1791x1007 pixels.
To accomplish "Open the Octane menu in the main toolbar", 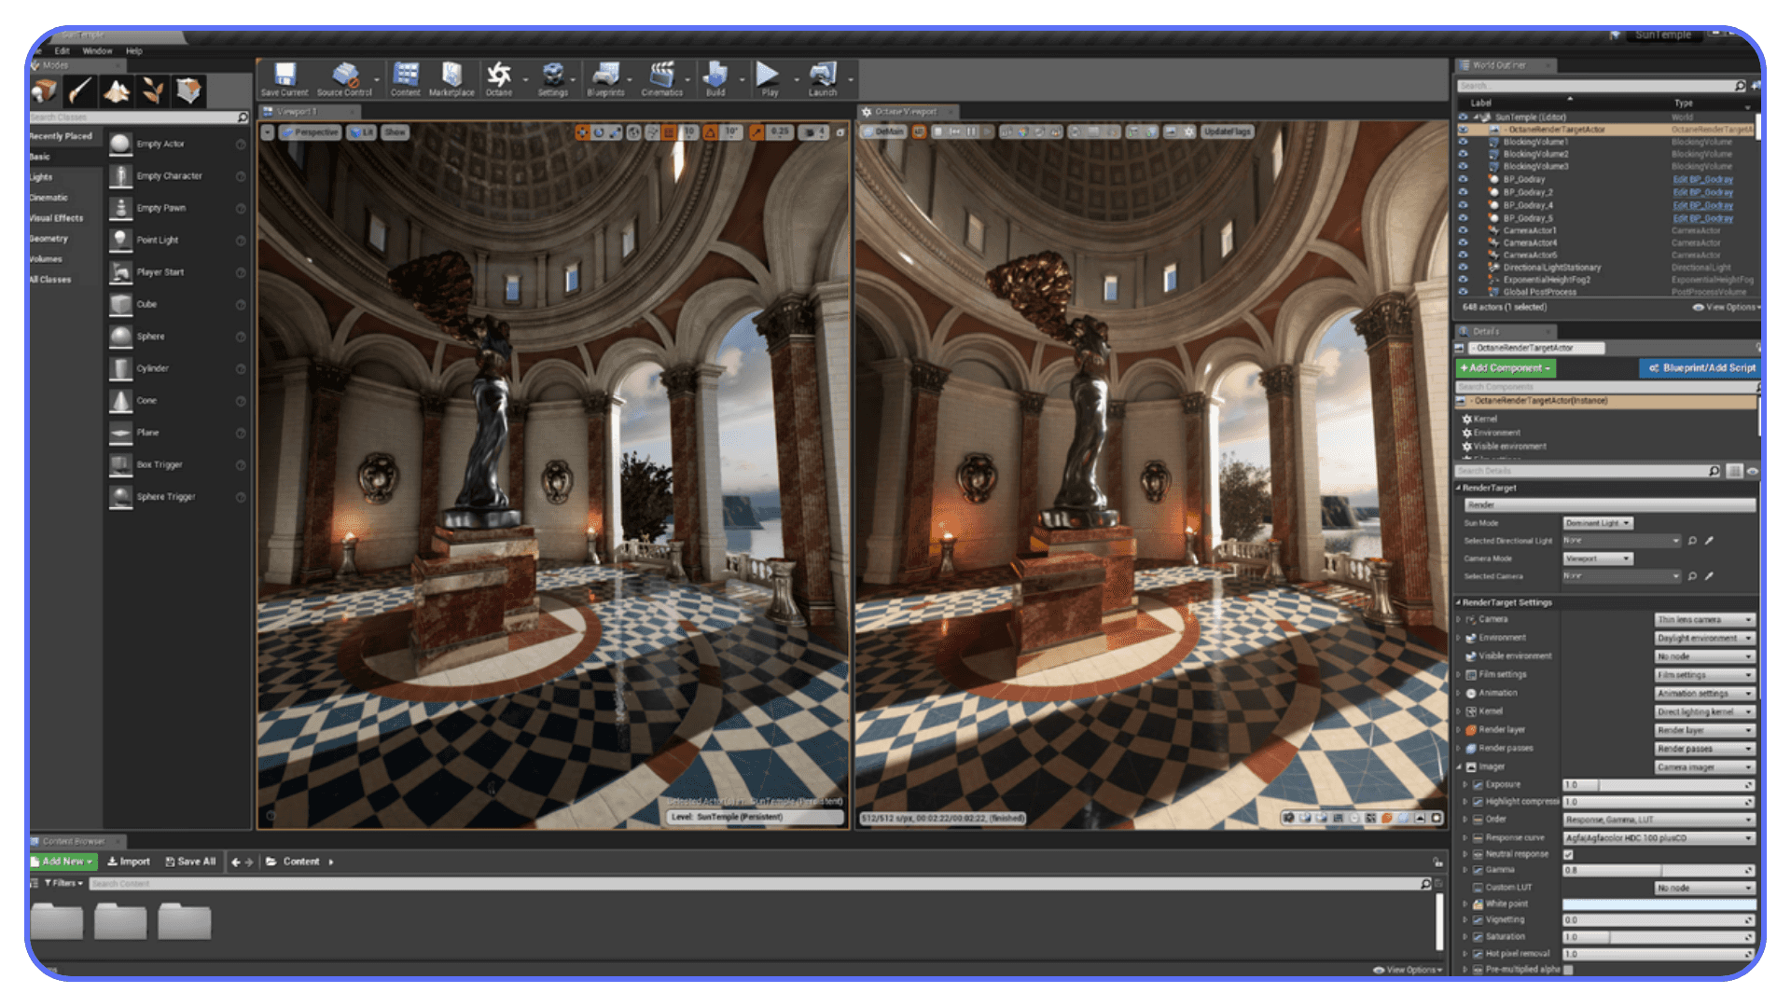I will tap(500, 79).
